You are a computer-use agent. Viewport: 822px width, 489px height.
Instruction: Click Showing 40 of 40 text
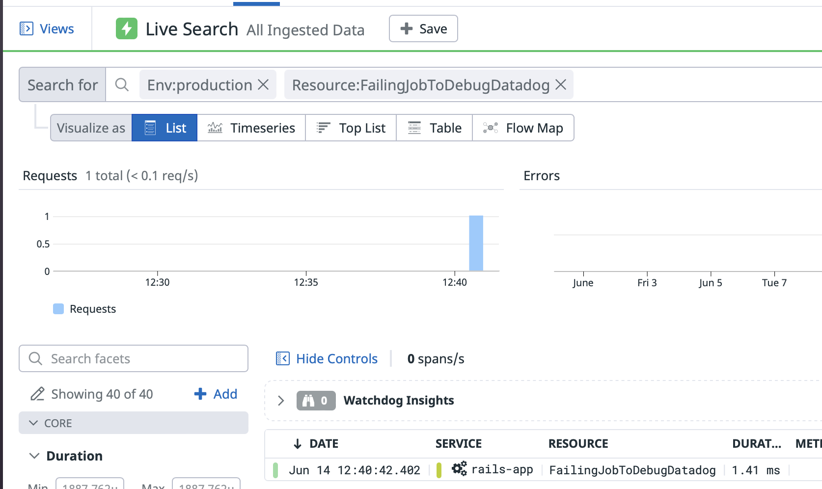tap(102, 394)
